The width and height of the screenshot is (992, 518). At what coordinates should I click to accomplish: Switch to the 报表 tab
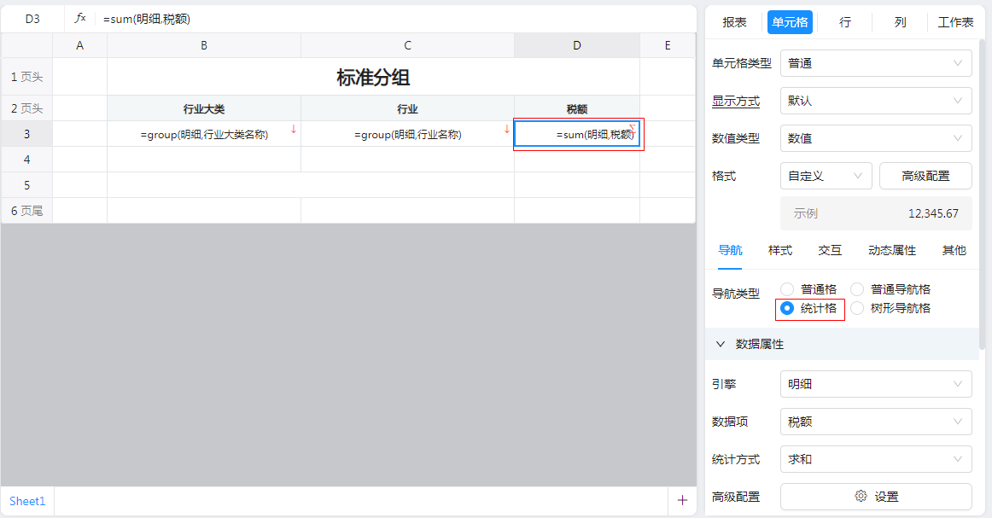[x=734, y=22]
